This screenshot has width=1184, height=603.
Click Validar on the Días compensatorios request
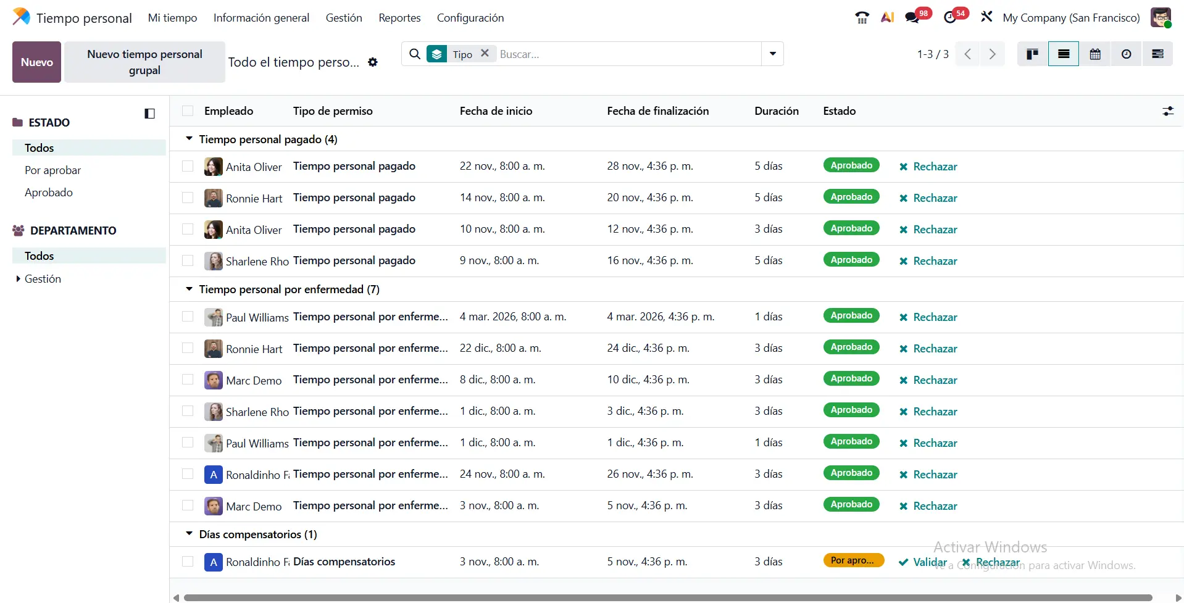(923, 562)
